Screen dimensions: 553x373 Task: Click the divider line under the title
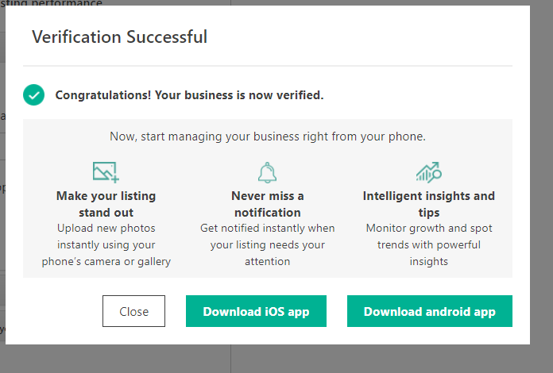(x=268, y=66)
